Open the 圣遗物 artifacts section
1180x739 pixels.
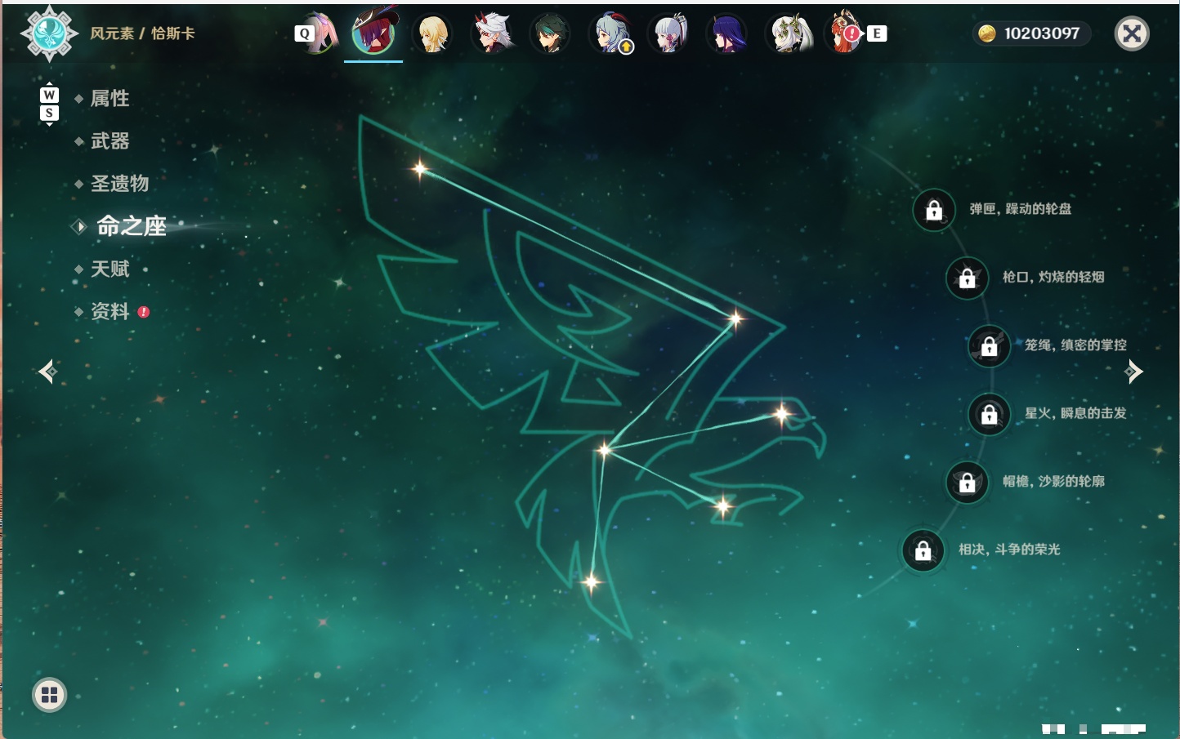tap(119, 184)
